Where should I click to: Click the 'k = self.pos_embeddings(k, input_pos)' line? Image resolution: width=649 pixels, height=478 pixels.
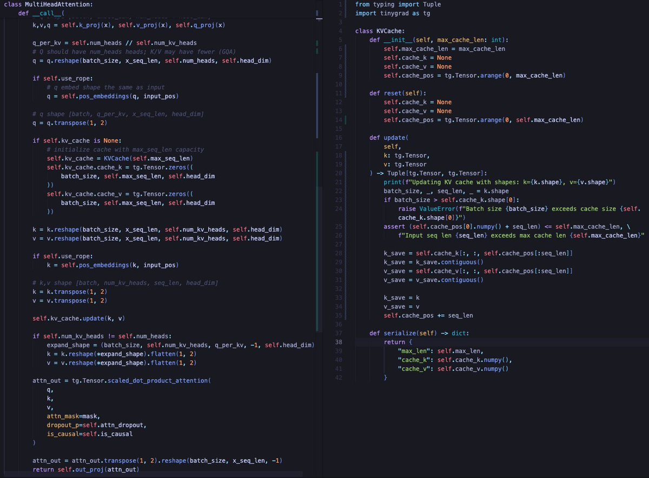pos(112,265)
